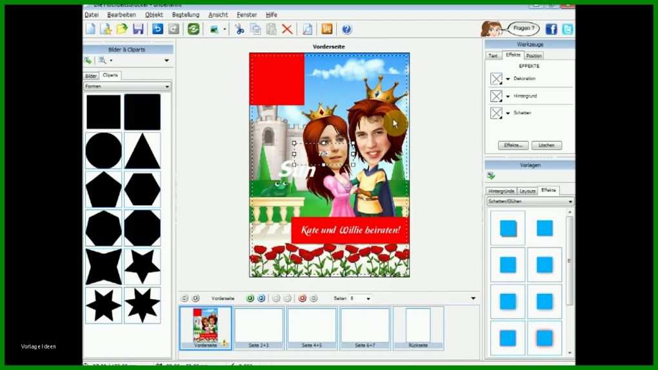Click the paste clipboard icon
This screenshot has height=370, width=658.
coord(271,29)
